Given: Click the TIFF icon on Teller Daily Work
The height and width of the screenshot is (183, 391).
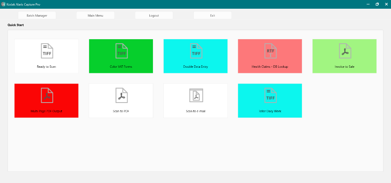Looking at the screenshot, I should pos(271,95).
